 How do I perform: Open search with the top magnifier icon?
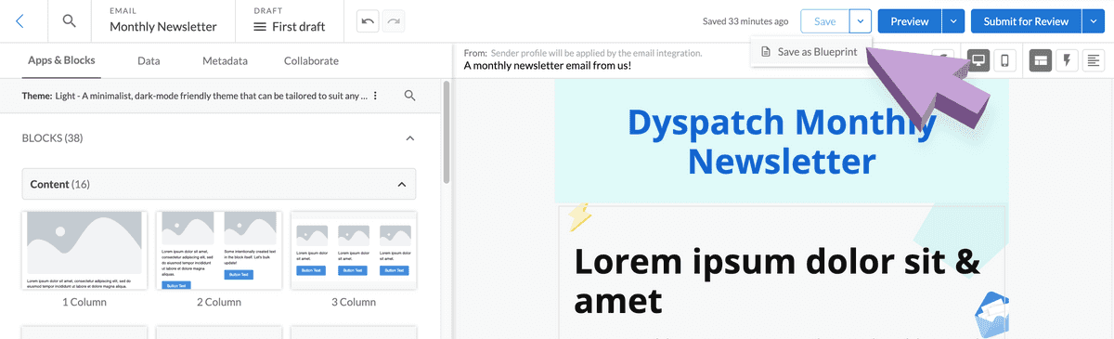click(x=70, y=21)
